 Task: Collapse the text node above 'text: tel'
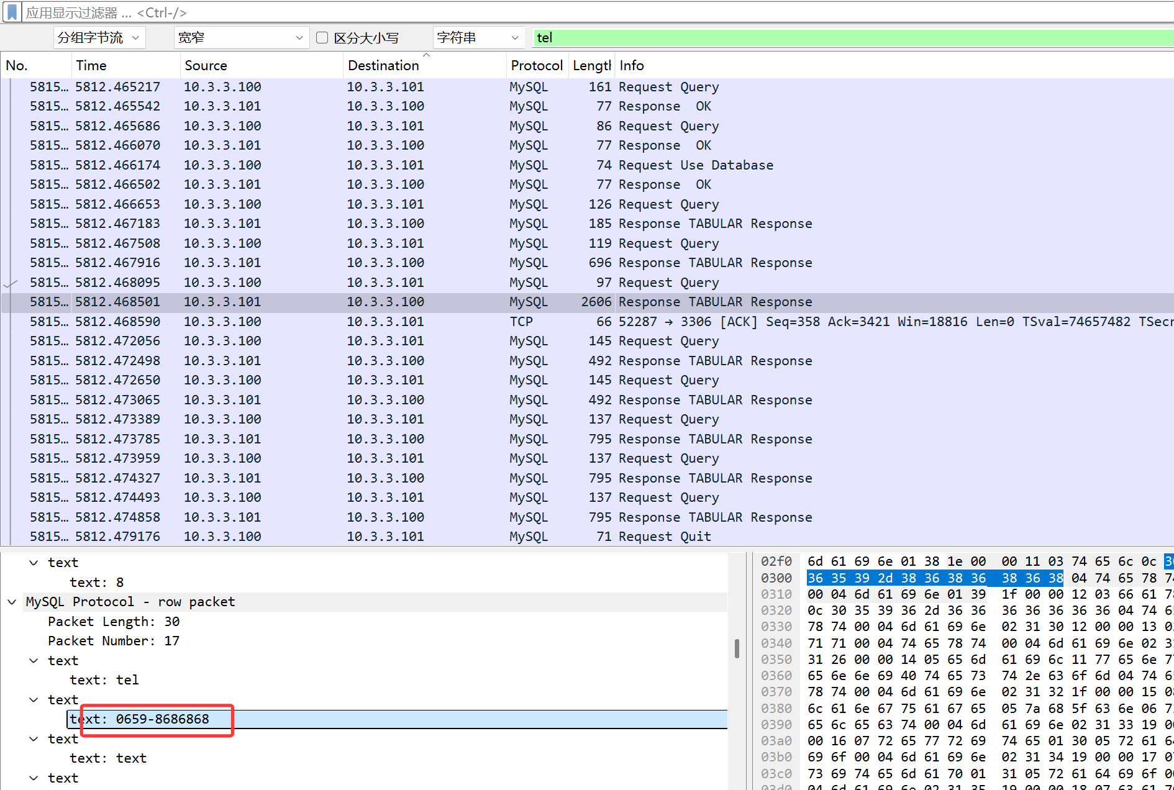click(x=34, y=661)
